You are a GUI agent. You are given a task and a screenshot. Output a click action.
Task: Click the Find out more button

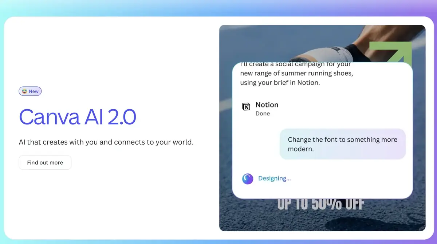tap(45, 162)
